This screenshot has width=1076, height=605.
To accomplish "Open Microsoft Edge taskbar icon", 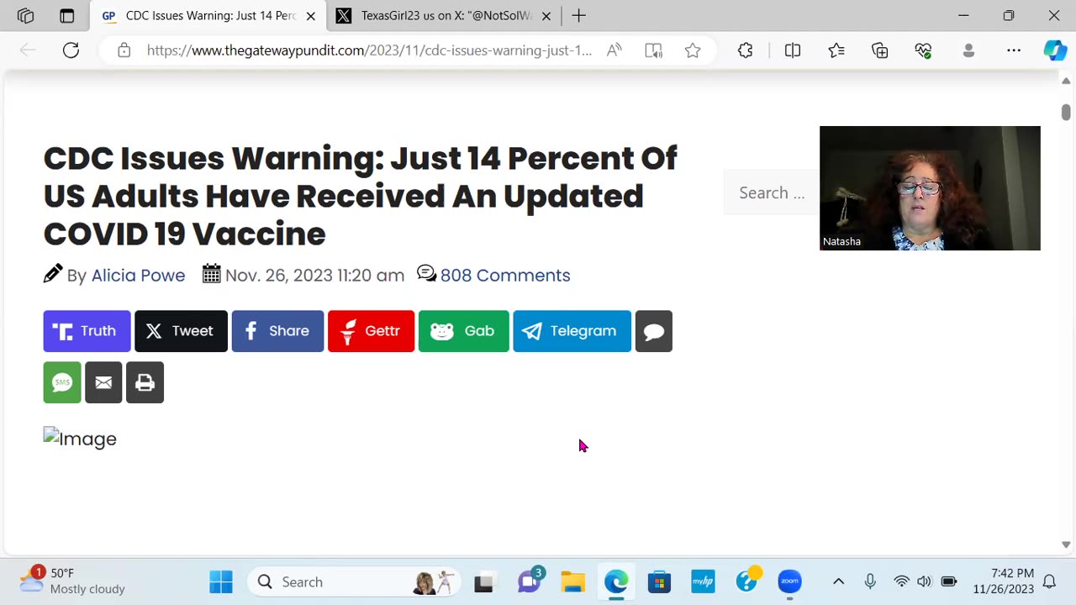I will (616, 581).
